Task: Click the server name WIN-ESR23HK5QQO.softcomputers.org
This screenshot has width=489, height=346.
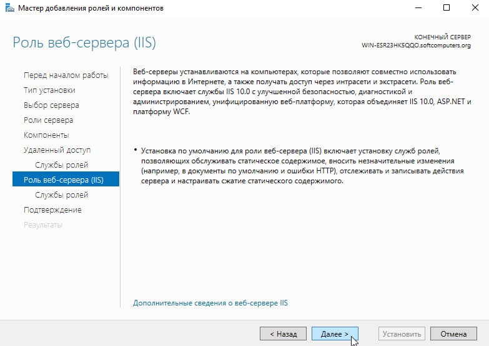Action: tap(416, 46)
